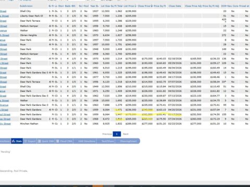250x187 pixels.
Task: Click the price per sq ft '$140.03'
Action: coord(161,59)
